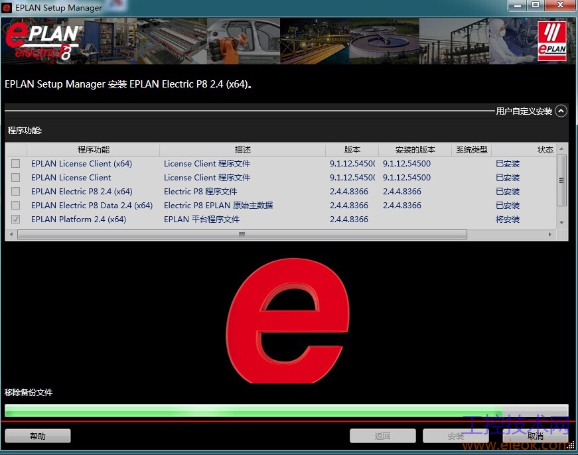Click the green installation progress bar
This screenshot has width=578, height=455.
click(x=287, y=410)
